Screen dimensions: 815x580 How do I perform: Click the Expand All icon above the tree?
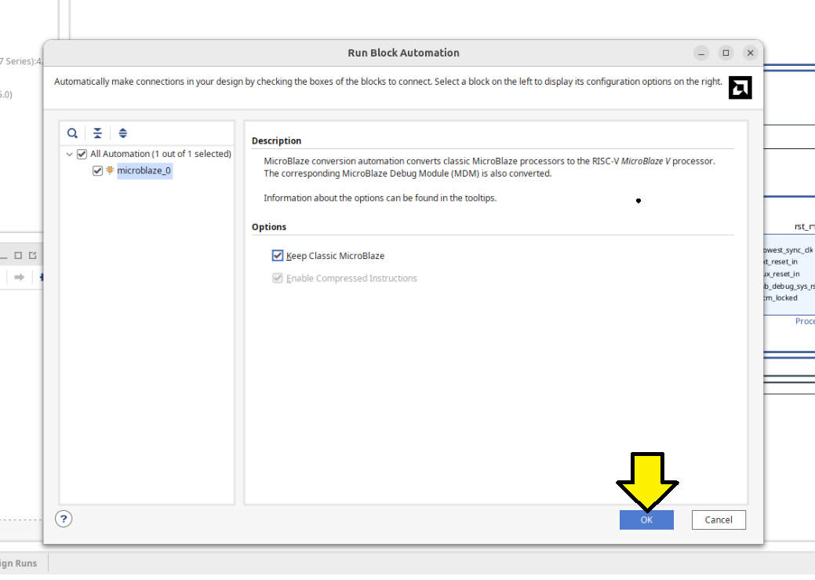123,133
